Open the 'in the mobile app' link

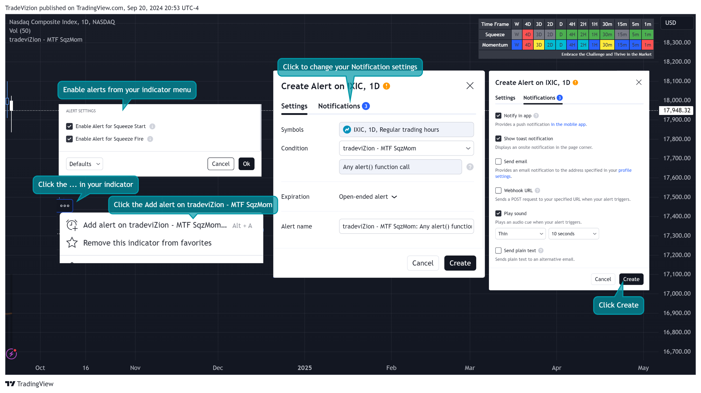point(569,125)
